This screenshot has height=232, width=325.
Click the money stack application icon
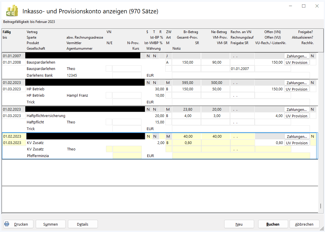click(12, 11)
